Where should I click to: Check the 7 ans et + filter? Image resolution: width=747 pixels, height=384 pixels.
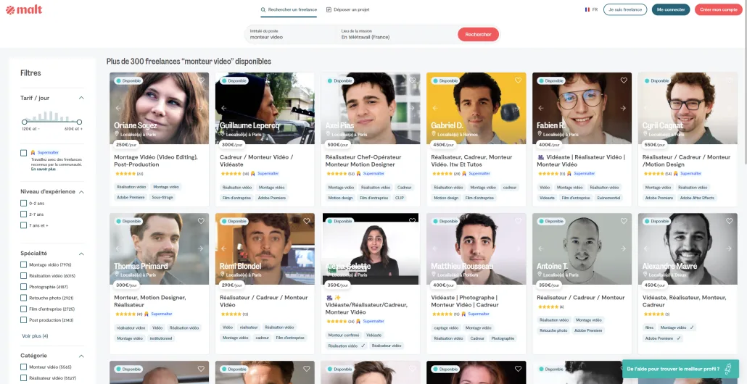point(23,225)
